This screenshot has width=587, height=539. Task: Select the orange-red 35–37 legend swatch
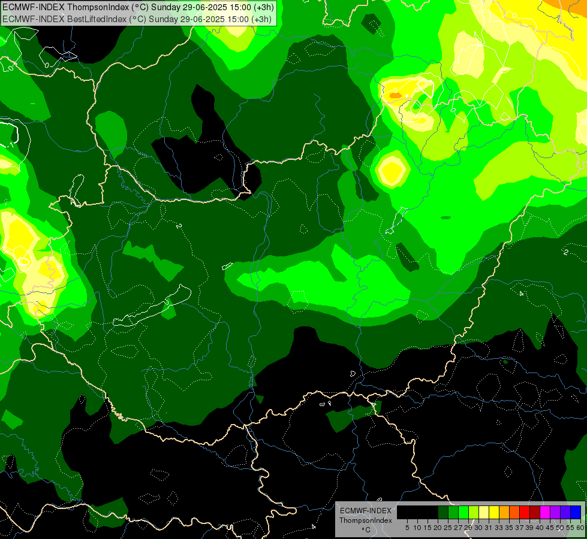(514, 512)
